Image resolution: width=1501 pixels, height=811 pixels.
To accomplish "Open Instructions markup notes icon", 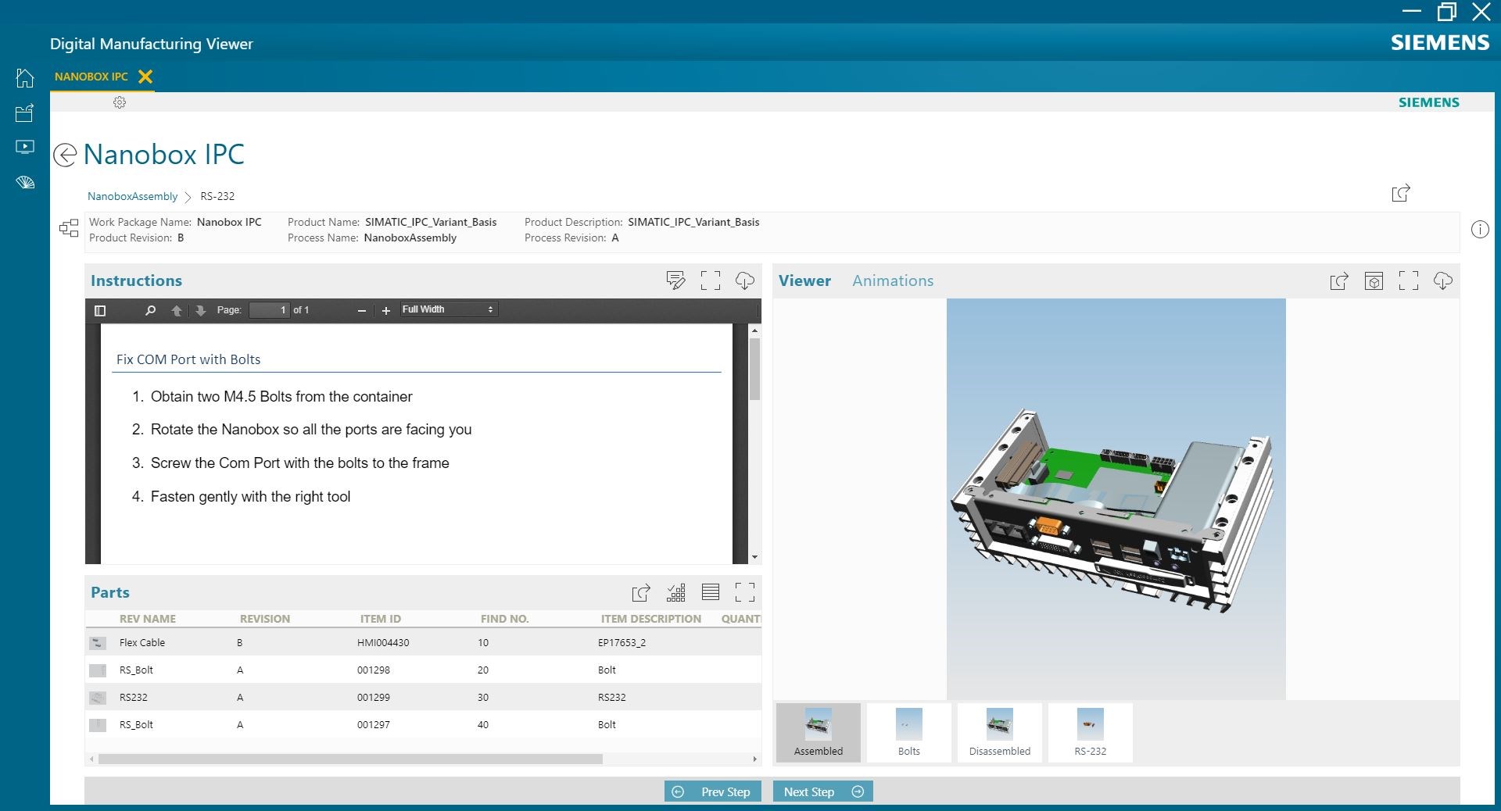I will (x=675, y=280).
